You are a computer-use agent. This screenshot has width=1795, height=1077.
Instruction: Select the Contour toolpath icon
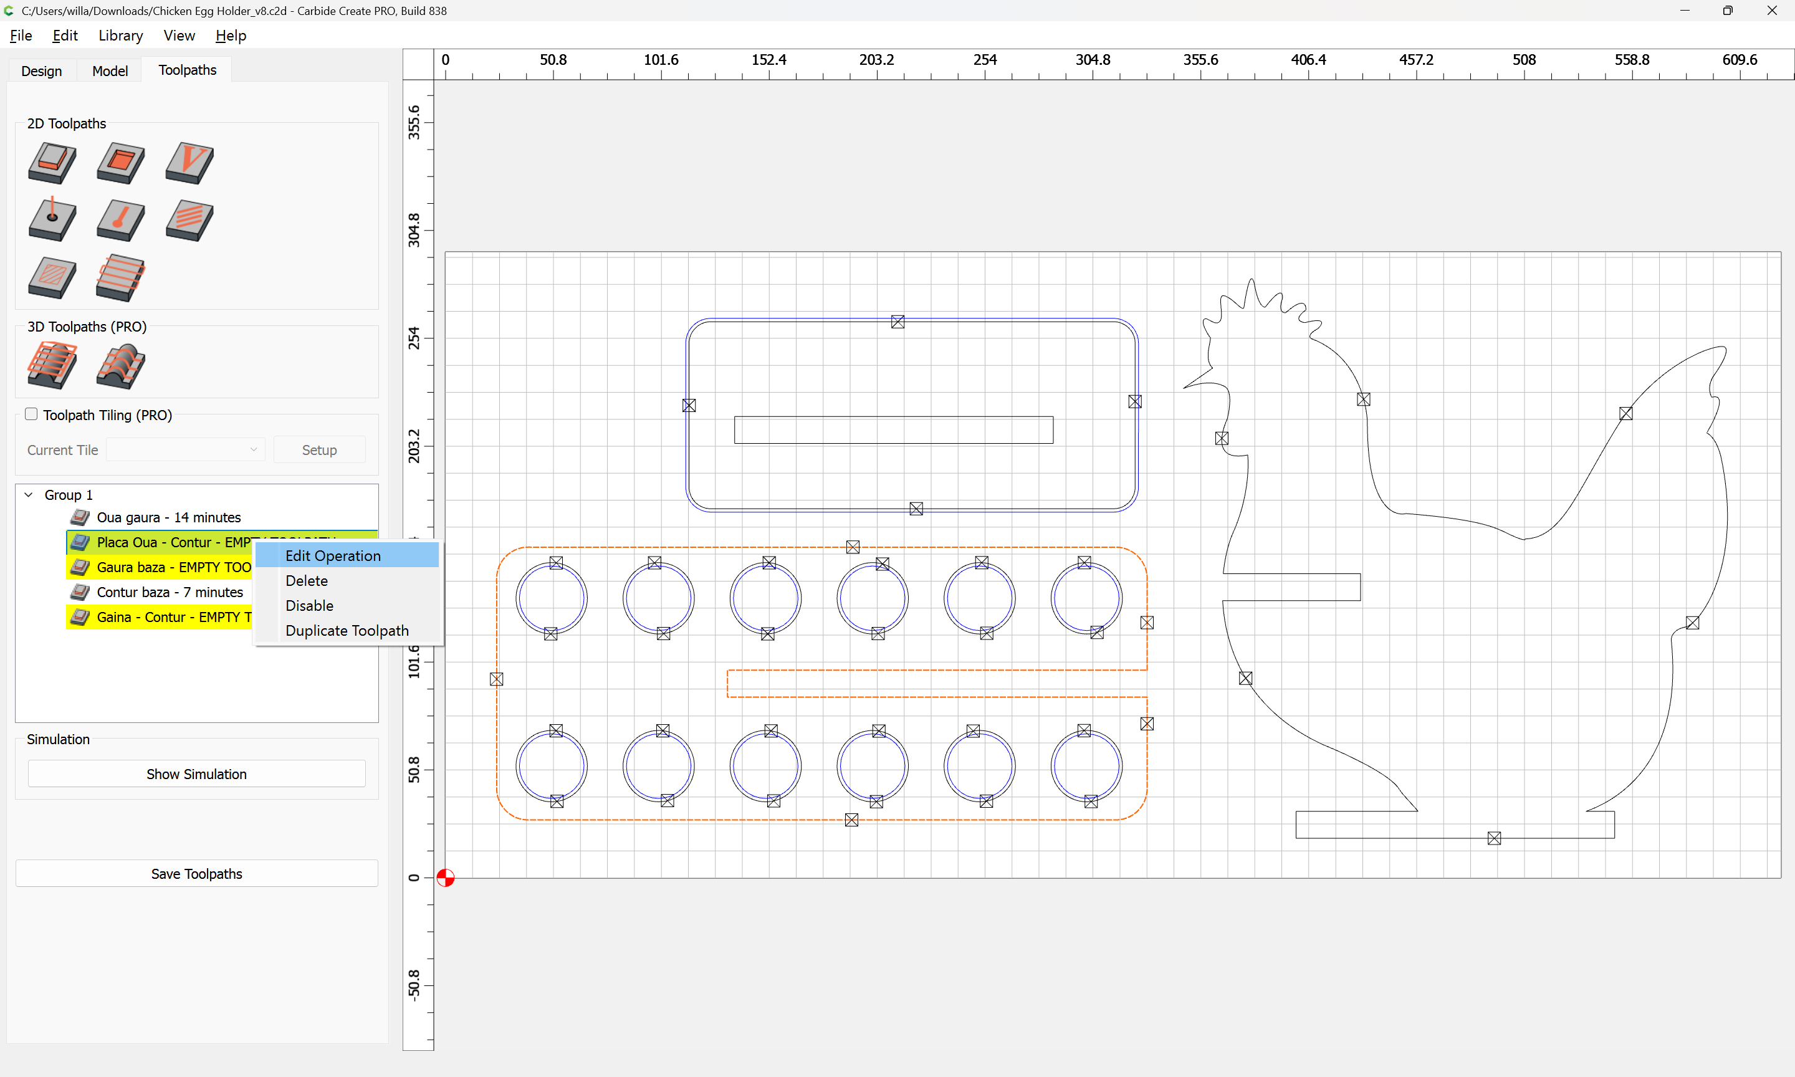coord(52,163)
